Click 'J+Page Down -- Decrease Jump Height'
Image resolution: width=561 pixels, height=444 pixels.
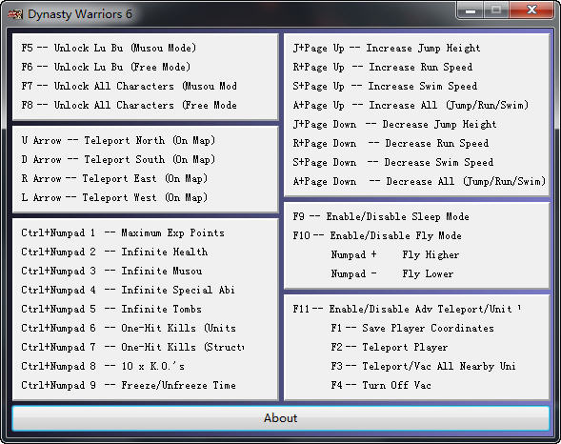pyautogui.click(x=394, y=124)
